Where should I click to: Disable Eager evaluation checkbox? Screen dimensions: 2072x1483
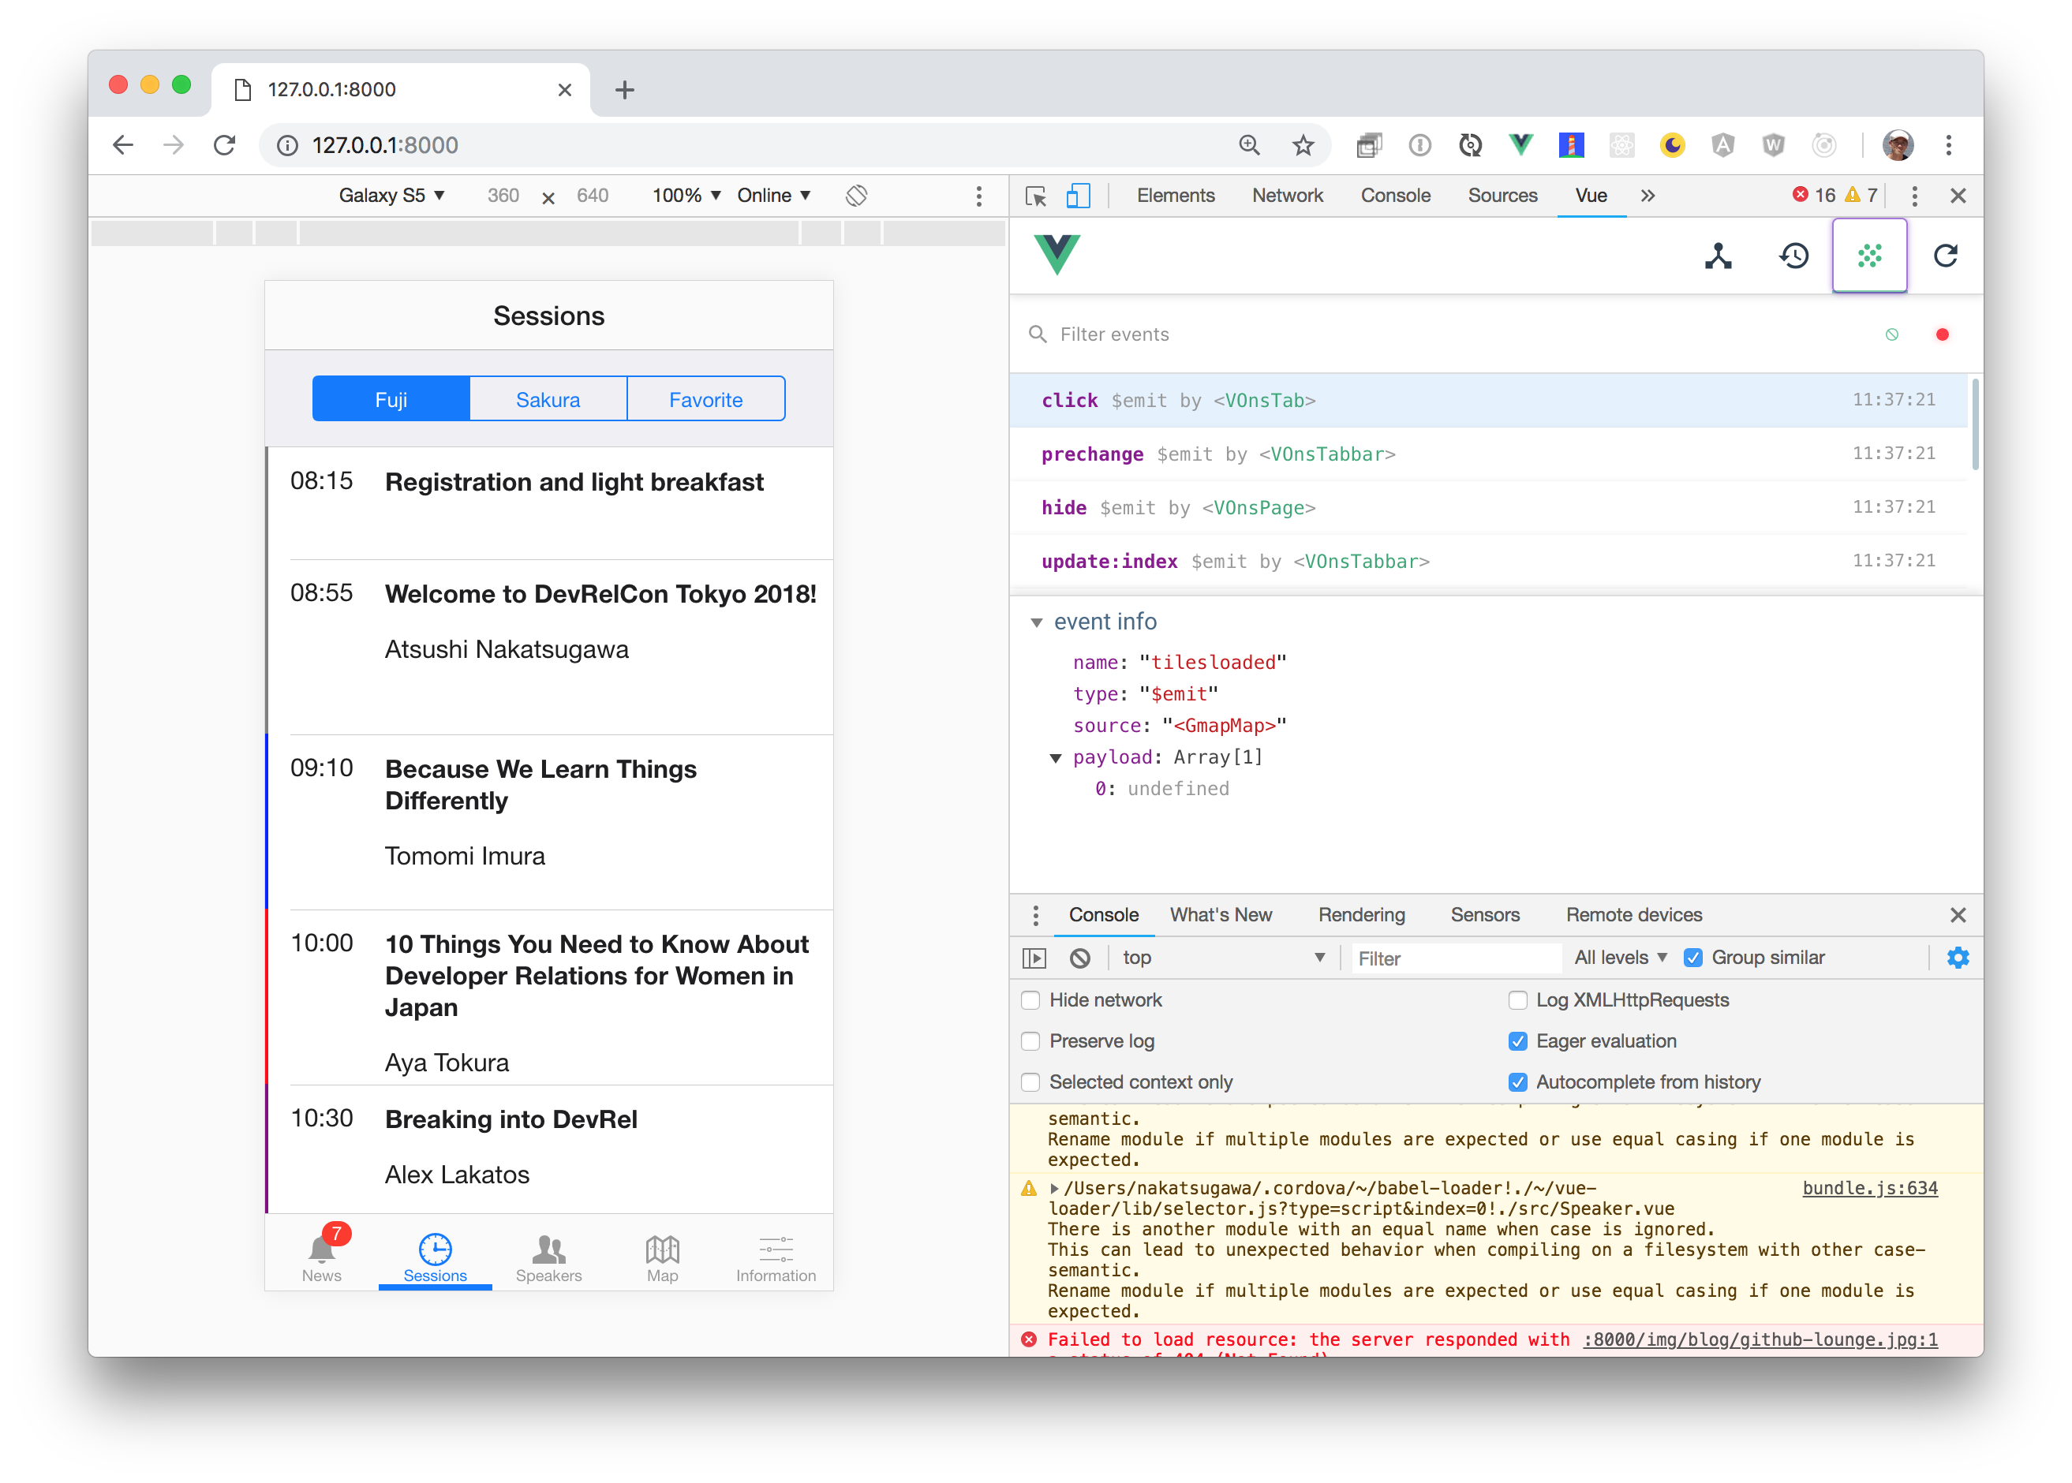1517,1042
